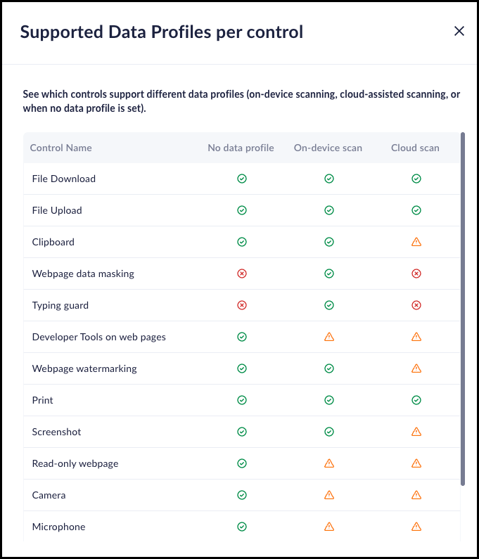Click the Screenshot cloud scan warning icon
Viewport: 479px width, 559px height.
[x=416, y=432]
